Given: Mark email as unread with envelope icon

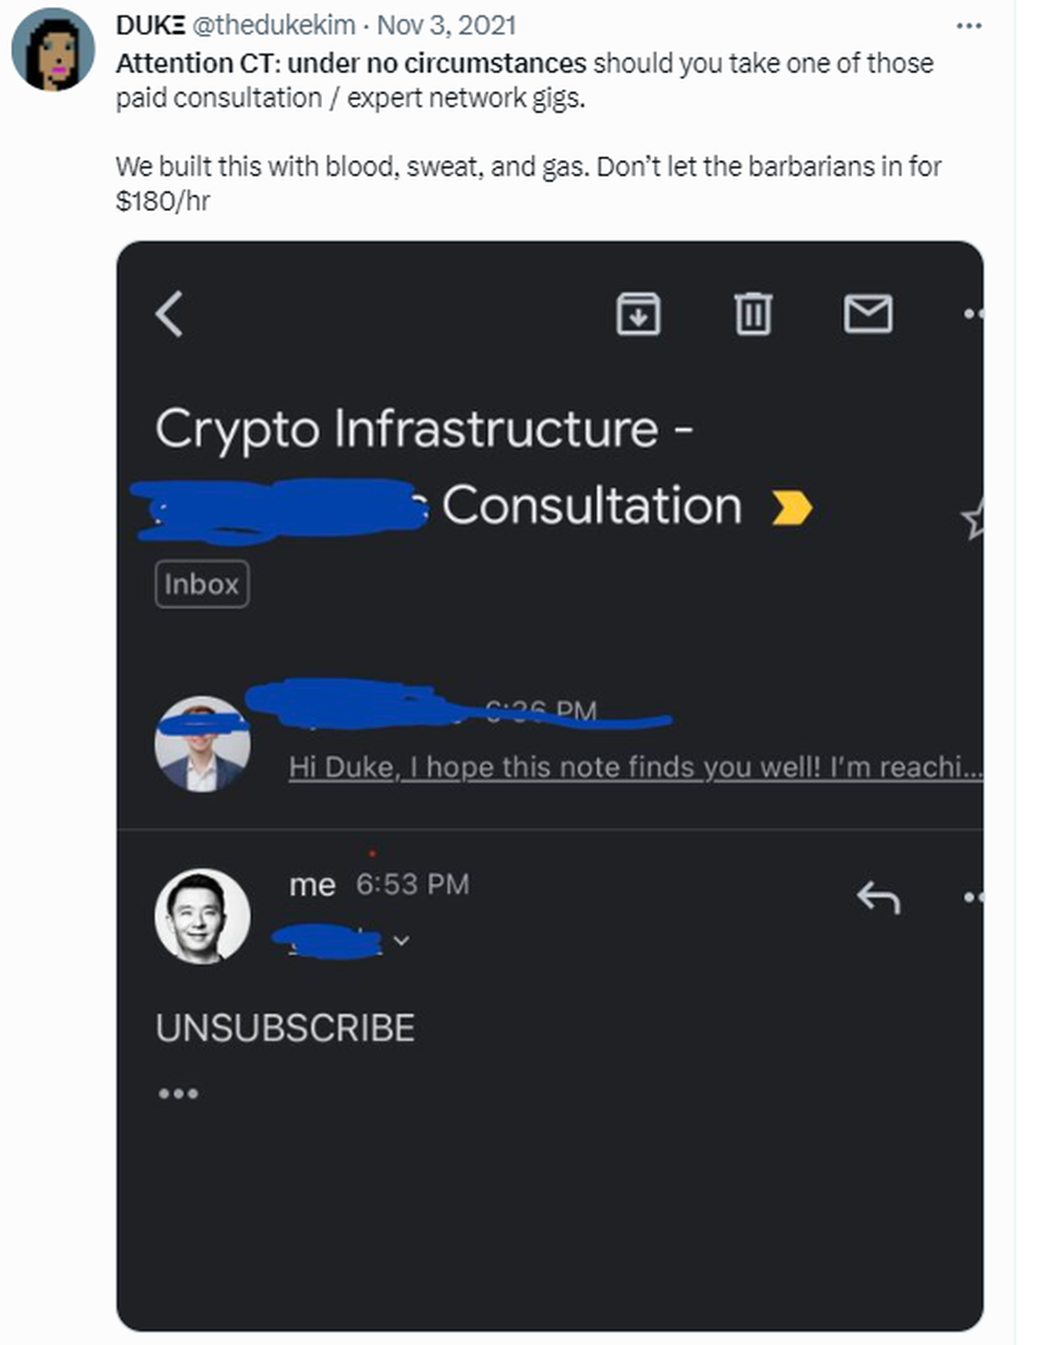Looking at the screenshot, I should click(867, 314).
